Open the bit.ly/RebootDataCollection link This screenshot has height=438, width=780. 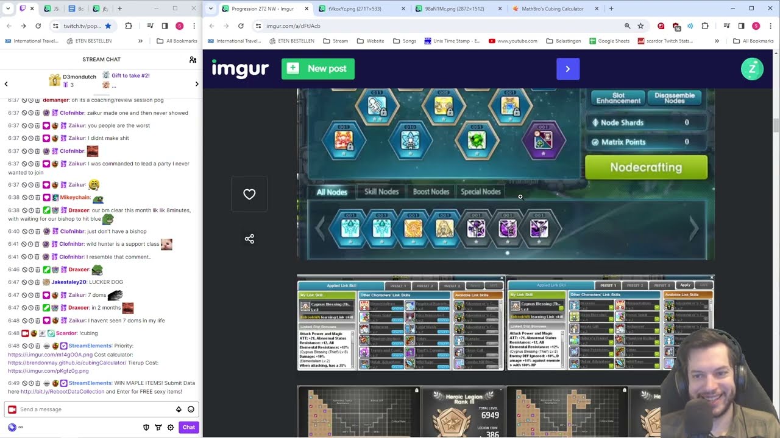[x=62, y=392]
